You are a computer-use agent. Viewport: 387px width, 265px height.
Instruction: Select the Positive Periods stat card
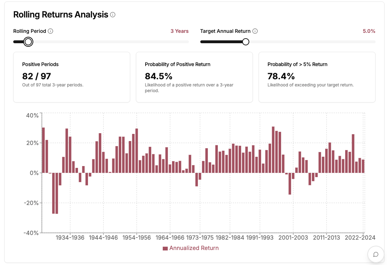pos(72,77)
